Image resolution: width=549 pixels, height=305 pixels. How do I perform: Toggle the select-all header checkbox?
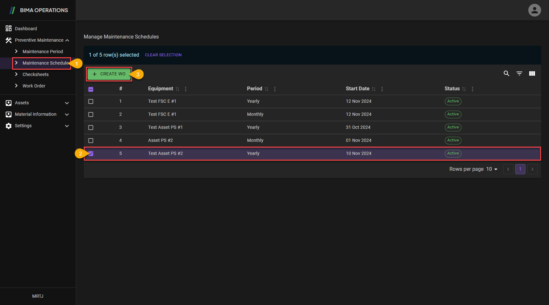tap(91, 89)
